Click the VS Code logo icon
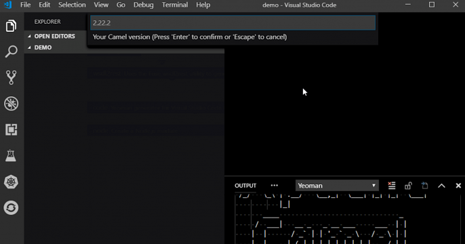 pos(7,5)
